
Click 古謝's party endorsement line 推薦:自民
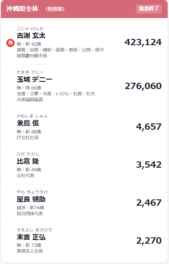[60, 50]
